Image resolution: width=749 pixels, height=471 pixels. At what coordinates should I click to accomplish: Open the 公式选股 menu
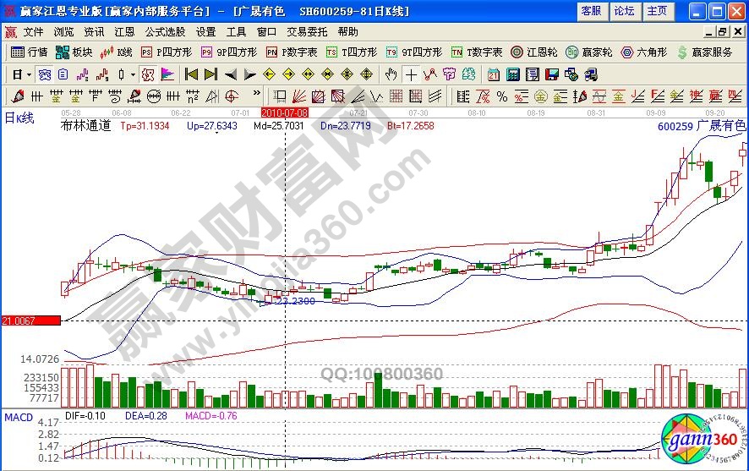(x=165, y=31)
